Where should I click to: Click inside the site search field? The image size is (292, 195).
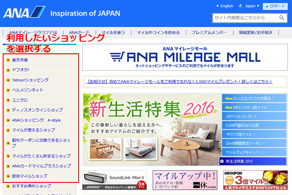(x=245, y=18)
